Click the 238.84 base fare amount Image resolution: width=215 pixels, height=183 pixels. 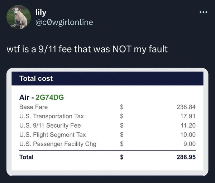click(186, 107)
